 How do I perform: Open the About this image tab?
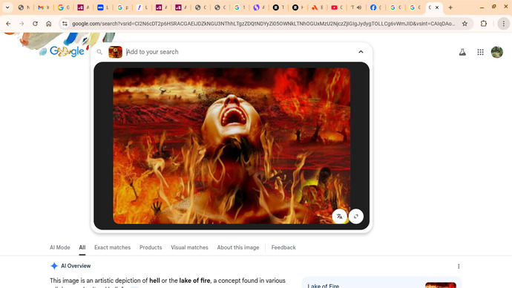pos(238,247)
